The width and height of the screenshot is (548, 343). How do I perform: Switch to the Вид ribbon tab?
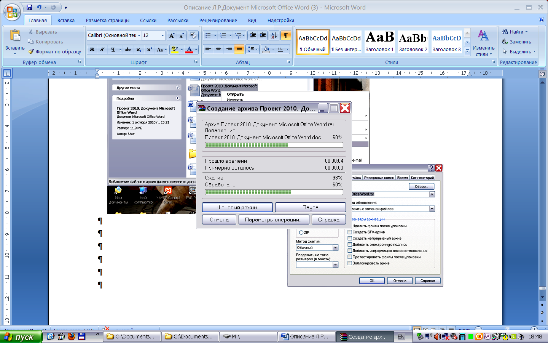pyautogui.click(x=252, y=21)
